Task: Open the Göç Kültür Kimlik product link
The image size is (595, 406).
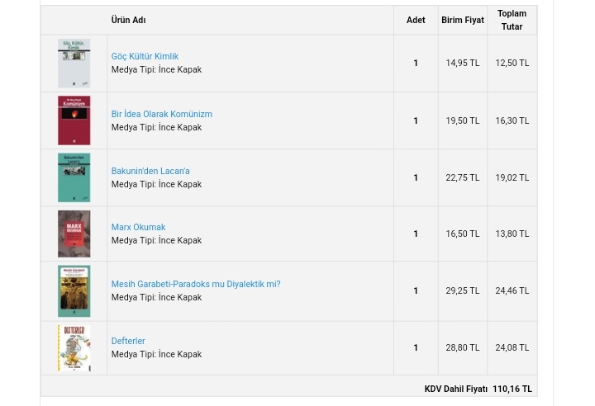Action: coord(145,56)
